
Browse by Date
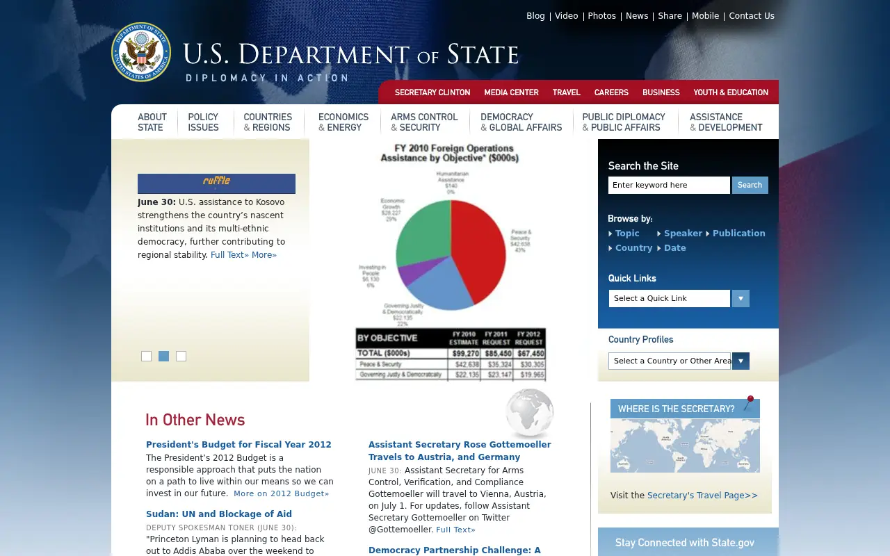point(674,248)
